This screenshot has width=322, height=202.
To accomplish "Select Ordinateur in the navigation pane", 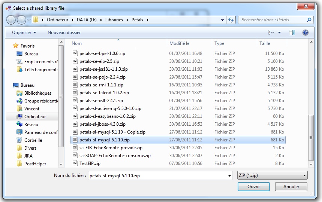I will pos(35,116).
